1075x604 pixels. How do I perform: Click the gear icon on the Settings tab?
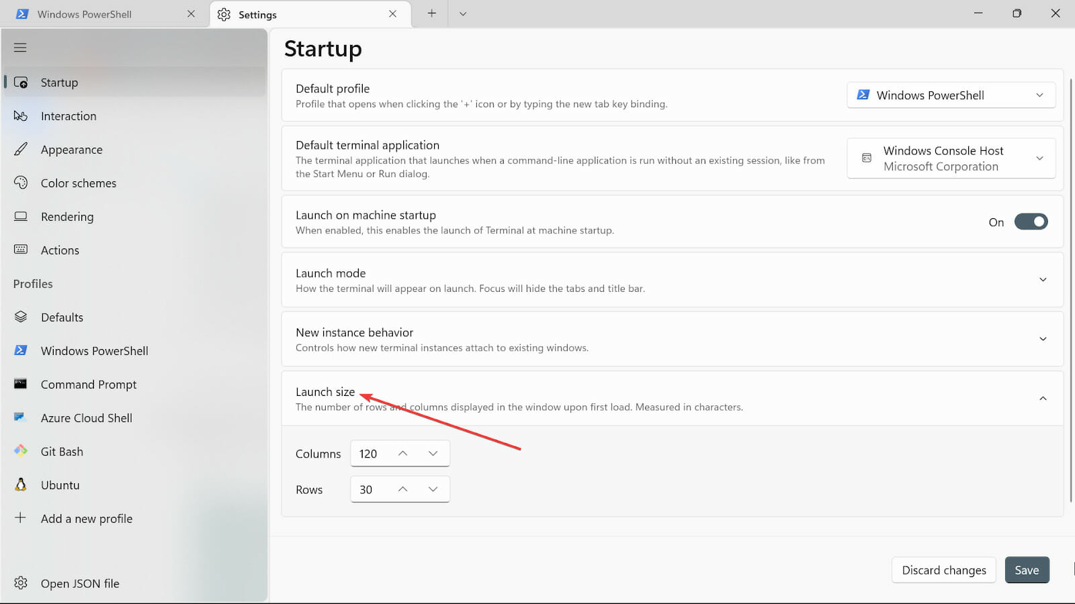point(224,14)
